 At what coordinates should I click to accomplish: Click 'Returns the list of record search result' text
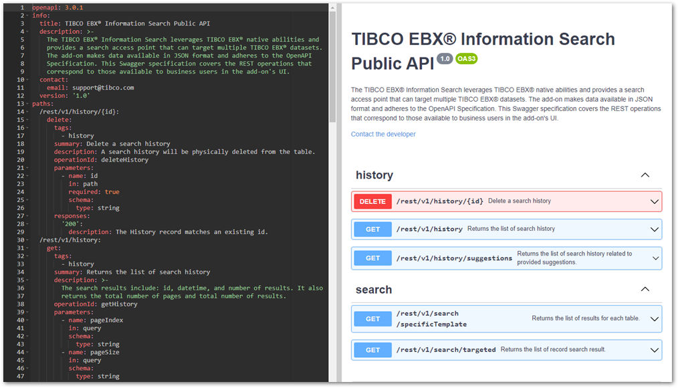(x=553, y=349)
